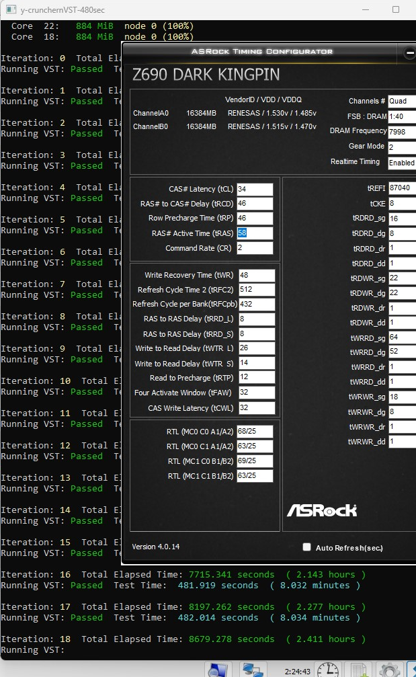Viewport: 416px width, 677px height.
Task: Minimize the y-cruncher window
Action: (x=366, y=9)
